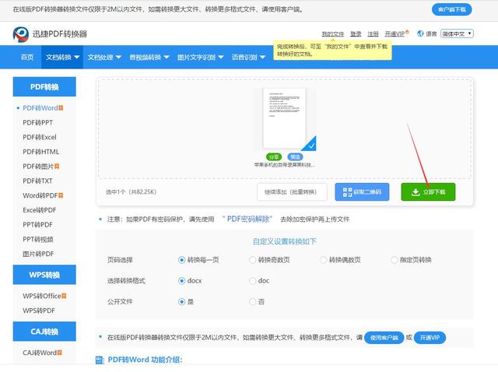Screen dimensions: 498x372
Task: Click the 迅捷PDF转换器 logo icon
Action: [x=21, y=34]
